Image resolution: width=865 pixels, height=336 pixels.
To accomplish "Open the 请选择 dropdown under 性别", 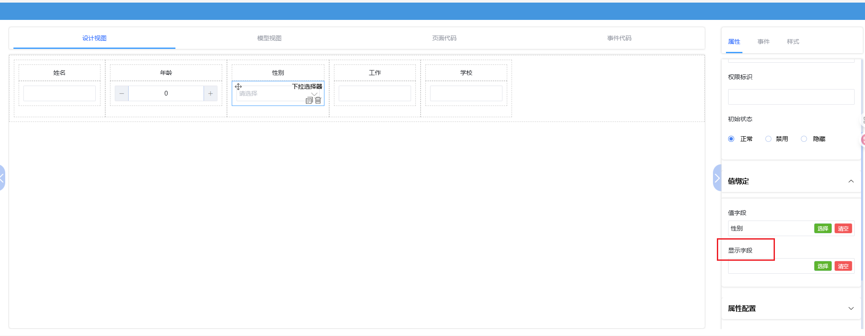I will click(x=273, y=94).
